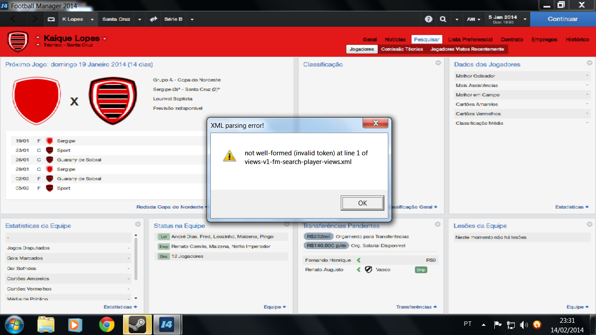This screenshot has height=335, width=596.
Task: Open the magnifying glass search icon
Action: (443, 19)
